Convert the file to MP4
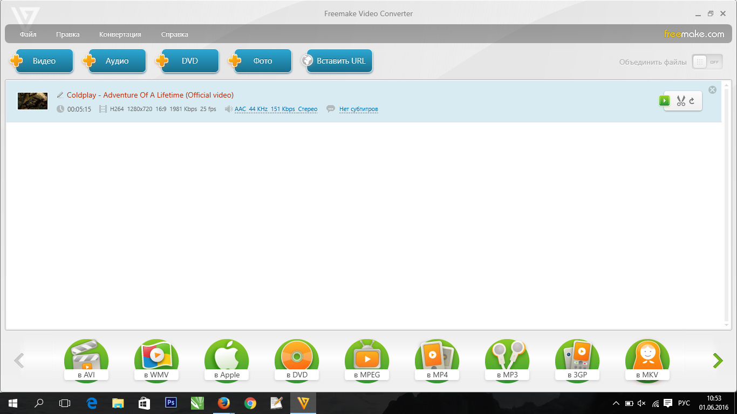The image size is (737, 414). pyautogui.click(x=437, y=361)
